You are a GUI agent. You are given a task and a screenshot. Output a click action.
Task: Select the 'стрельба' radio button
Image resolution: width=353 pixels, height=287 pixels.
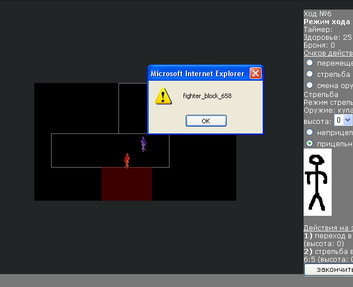point(310,74)
